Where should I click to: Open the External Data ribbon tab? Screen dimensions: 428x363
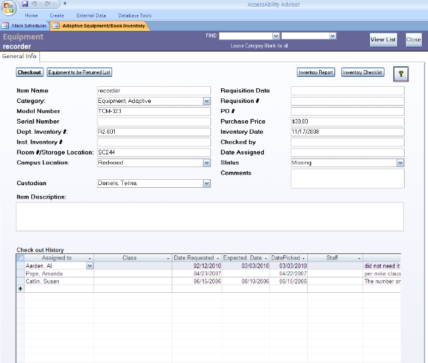(x=90, y=15)
